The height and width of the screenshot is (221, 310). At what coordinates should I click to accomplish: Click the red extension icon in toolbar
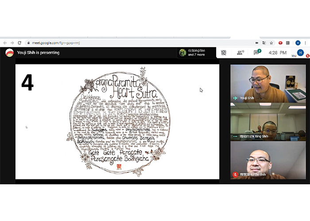(280, 43)
